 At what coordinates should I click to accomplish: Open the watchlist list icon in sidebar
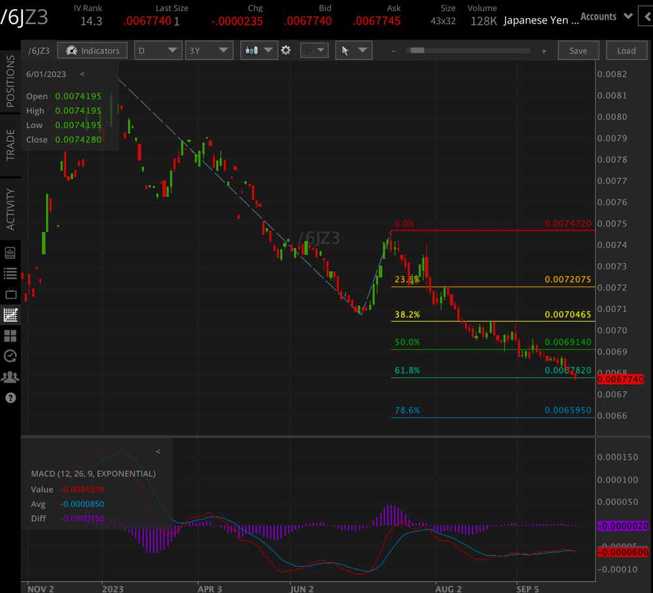tap(10, 274)
